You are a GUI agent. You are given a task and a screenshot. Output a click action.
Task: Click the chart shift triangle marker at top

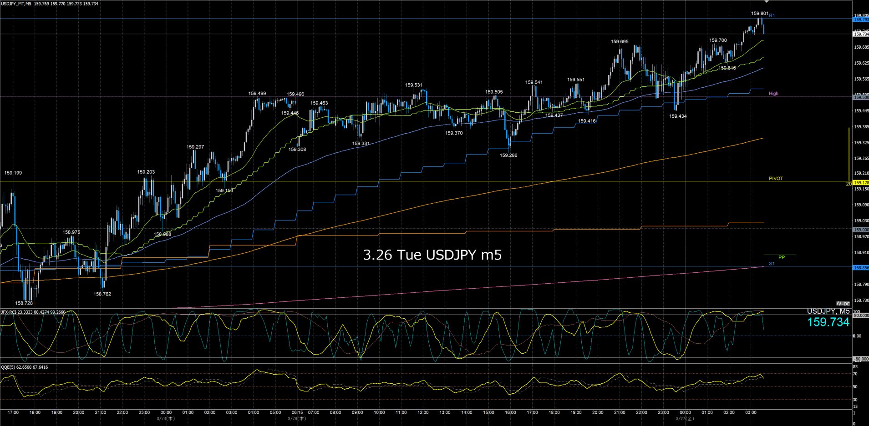(x=766, y=2)
